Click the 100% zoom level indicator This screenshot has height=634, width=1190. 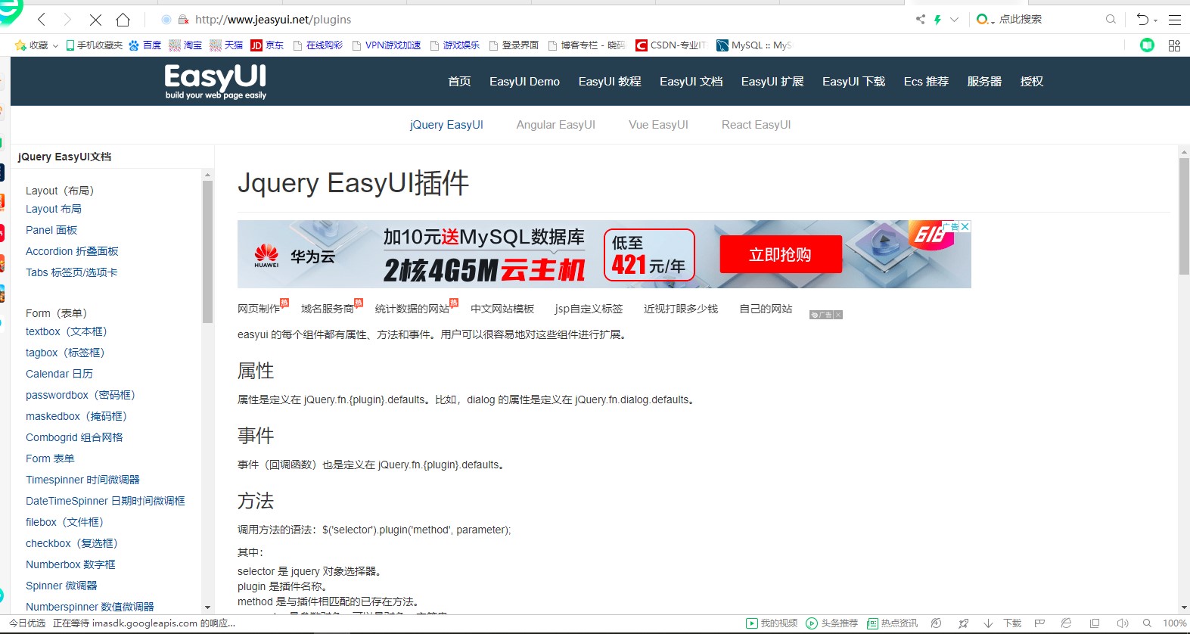pos(1174,623)
